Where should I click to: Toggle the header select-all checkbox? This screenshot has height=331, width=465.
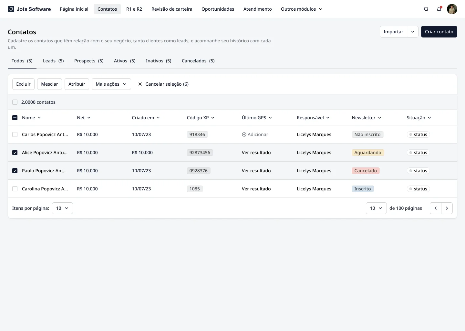coord(15,118)
